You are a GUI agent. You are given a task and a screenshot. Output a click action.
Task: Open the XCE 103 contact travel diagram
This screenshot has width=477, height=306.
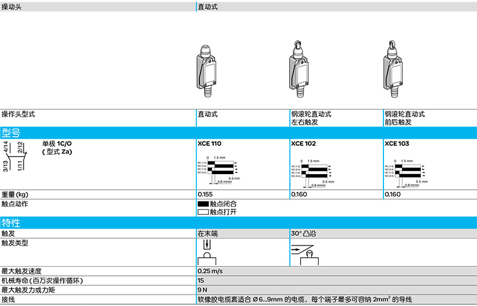pos(406,171)
